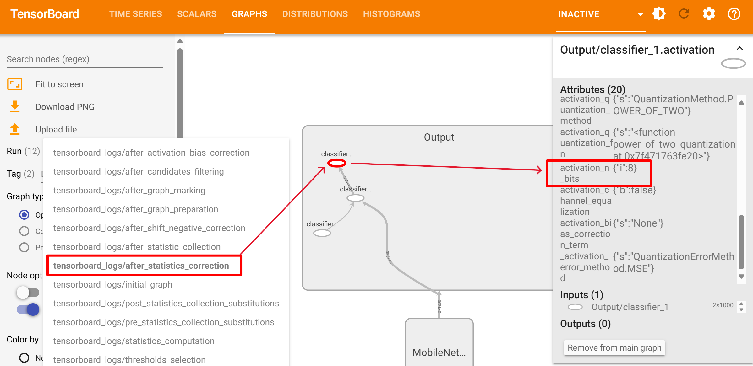This screenshot has height=366, width=753.
Task: Click the Output/classifier_1 input link
Action: (x=630, y=307)
